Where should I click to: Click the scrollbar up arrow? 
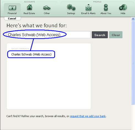(133, 19)
